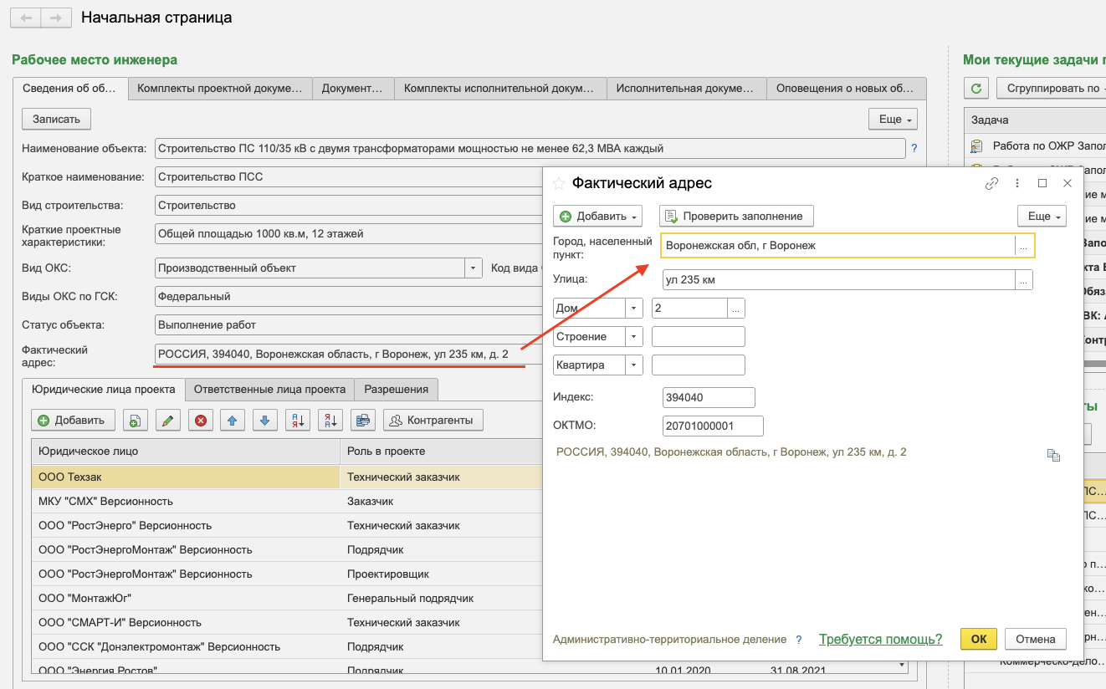This screenshot has width=1106, height=689.
Task: Refresh current tasks with green arrow icon
Action: [976, 88]
